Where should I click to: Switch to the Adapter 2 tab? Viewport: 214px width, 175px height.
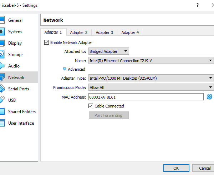pos(78,32)
